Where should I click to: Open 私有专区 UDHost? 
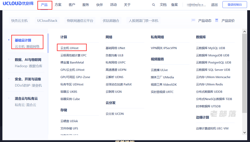(72, 84)
